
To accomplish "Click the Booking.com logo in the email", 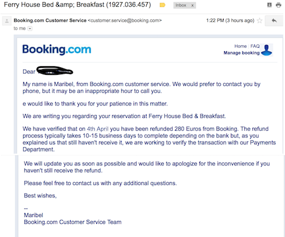I will click(56, 50).
